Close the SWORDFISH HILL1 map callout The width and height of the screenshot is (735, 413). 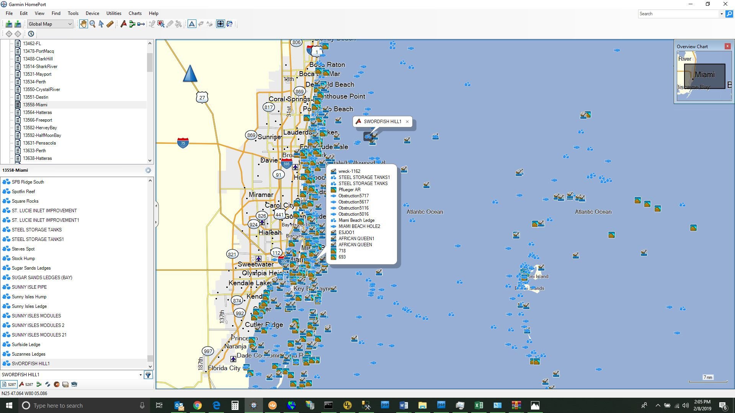tap(407, 122)
